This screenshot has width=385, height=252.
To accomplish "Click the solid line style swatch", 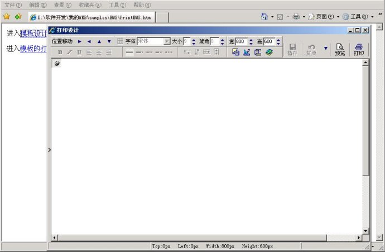I will 129,52.
